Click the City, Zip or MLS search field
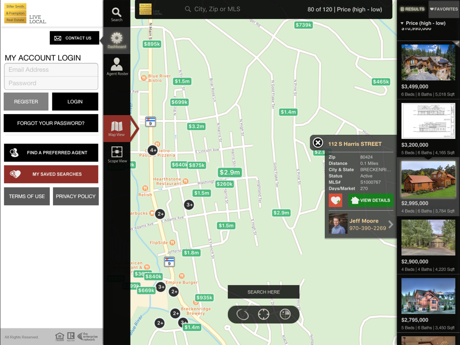Screen dimensions: 460x345 click(x=217, y=9)
